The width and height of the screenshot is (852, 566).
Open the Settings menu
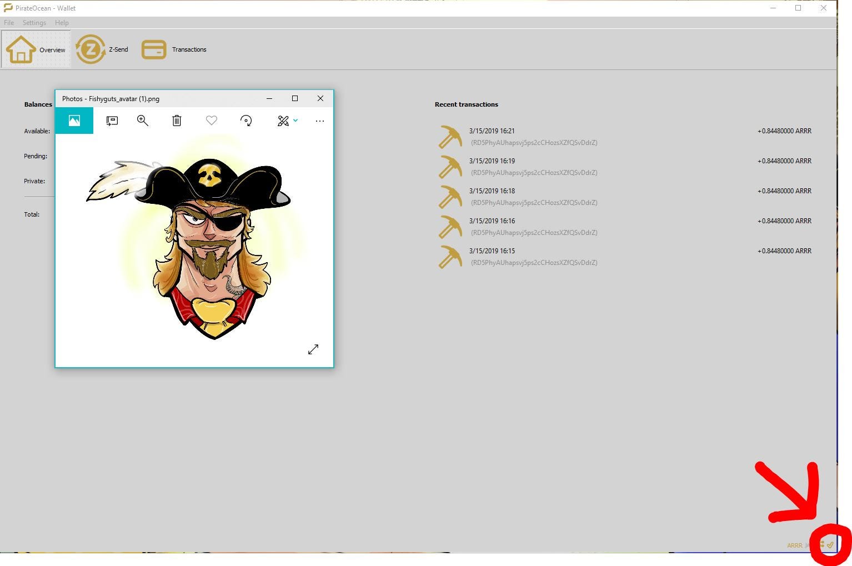[x=34, y=22]
